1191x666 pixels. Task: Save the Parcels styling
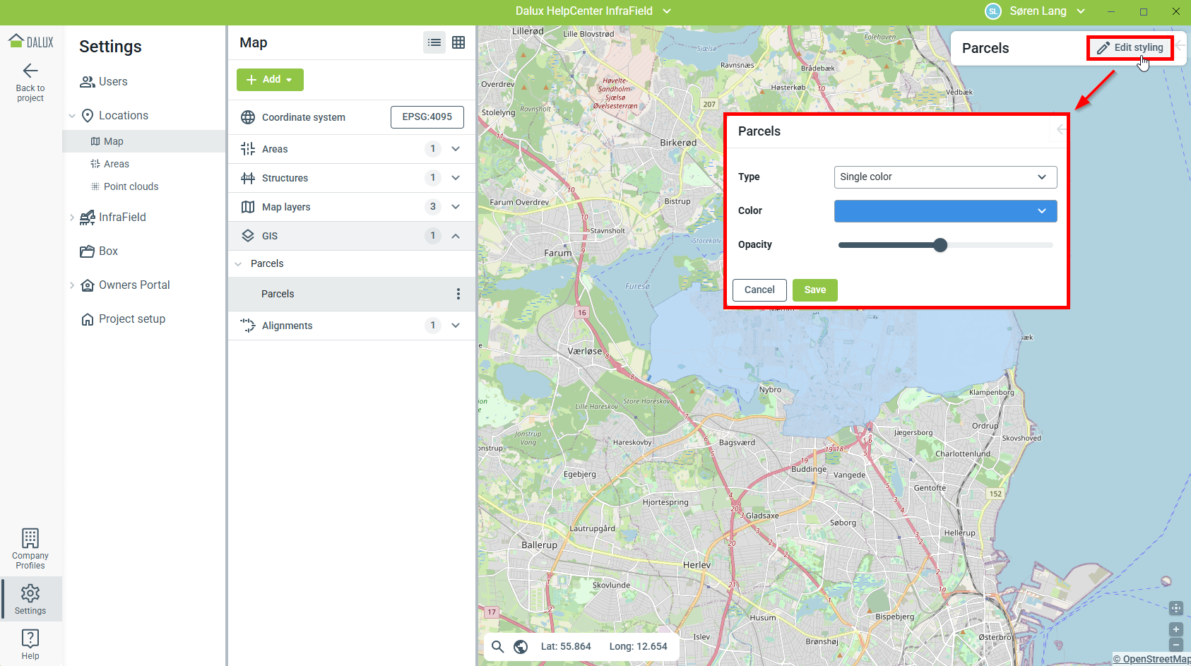click(x=814, y=290)
